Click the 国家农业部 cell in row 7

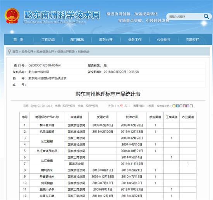(76, 164)
